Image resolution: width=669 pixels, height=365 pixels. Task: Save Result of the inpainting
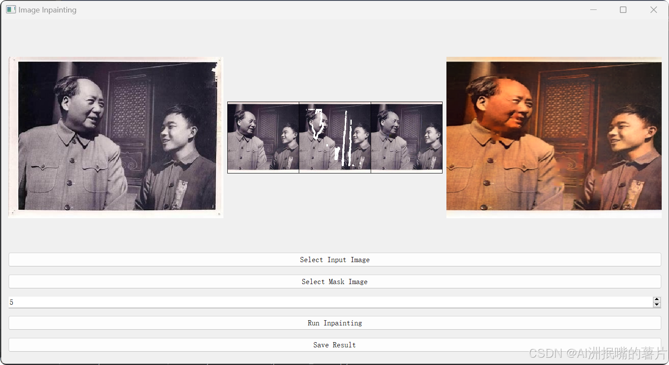(334, 345)
